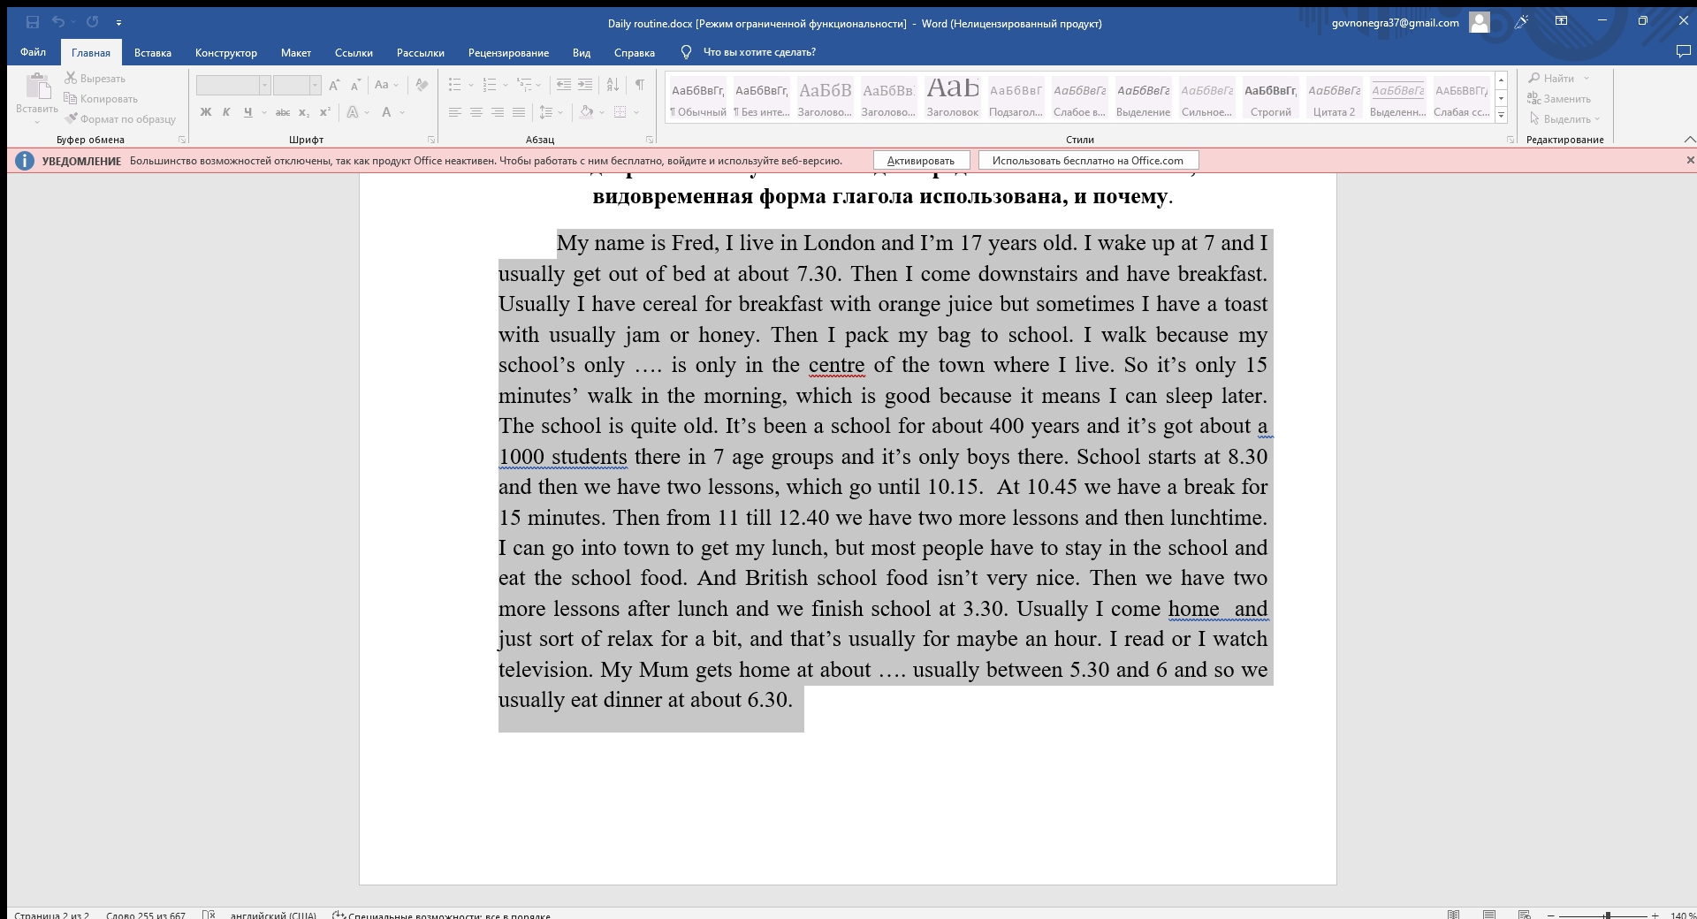Open the Change Case Aa dropdown
The width and height of the screenshot is (1697, 919).
pos(386,85)
